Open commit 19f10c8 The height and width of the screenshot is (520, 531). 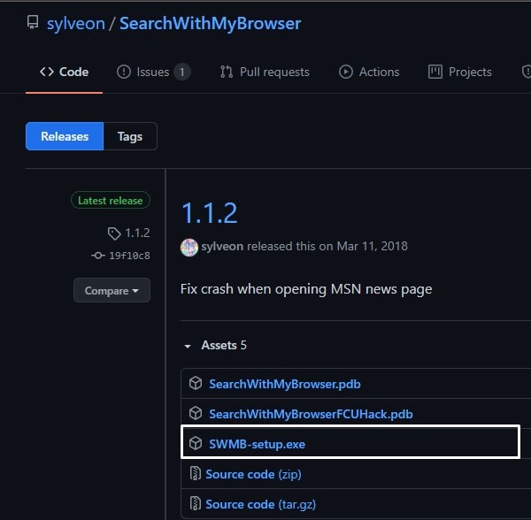pos(129,256)
